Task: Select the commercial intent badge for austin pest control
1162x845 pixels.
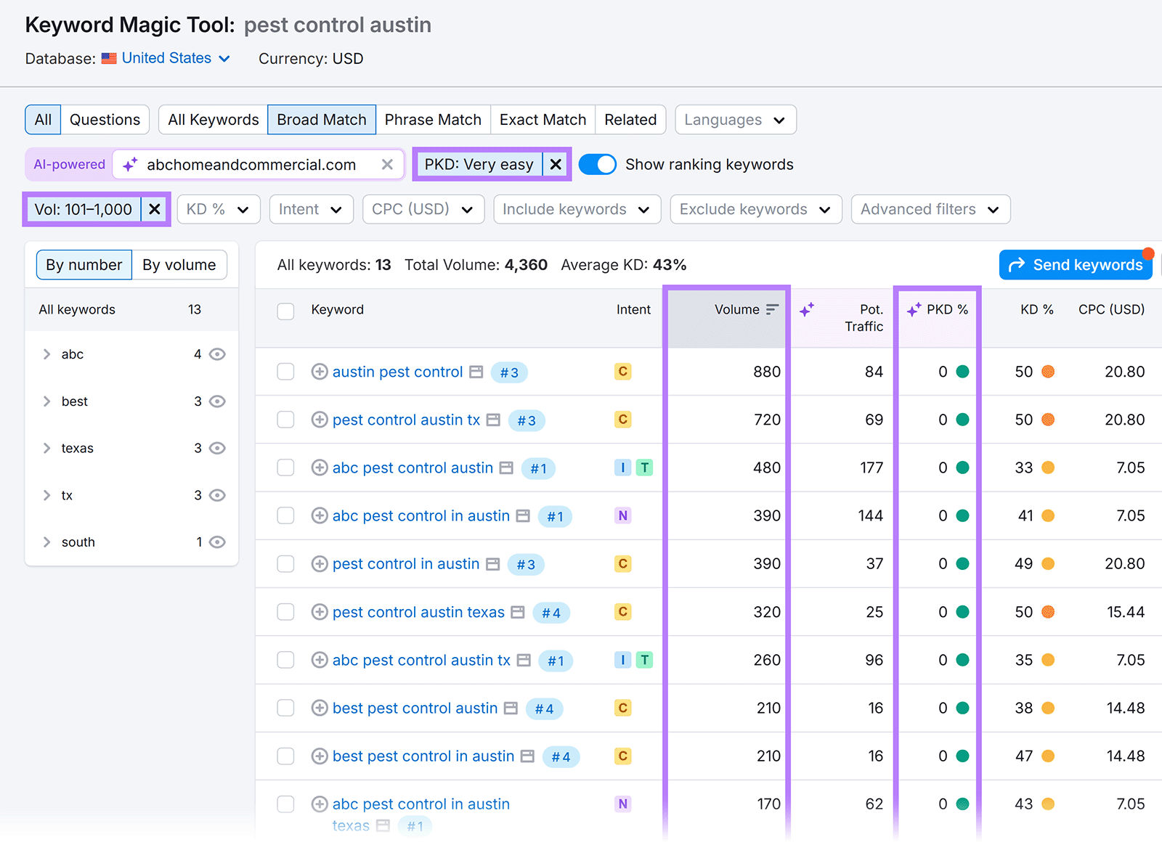Action: point(622,372)
